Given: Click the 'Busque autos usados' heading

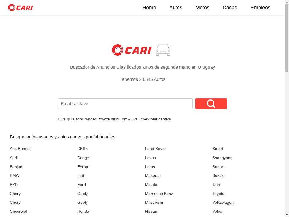Looking at the screenshot, I should [x=63, y=137].
